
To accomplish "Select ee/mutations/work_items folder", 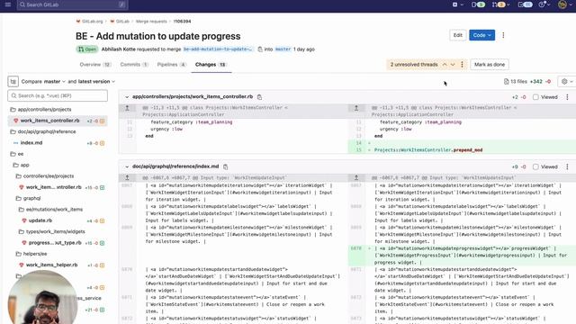I will pyautogui.click(x=58, y=210).
